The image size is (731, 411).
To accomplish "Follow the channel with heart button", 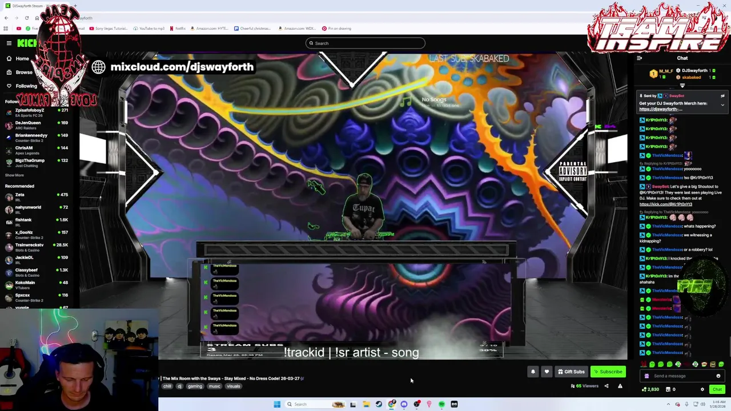I will 547,372.
